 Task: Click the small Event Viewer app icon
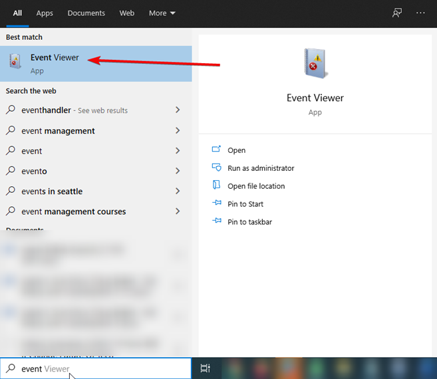15,61
